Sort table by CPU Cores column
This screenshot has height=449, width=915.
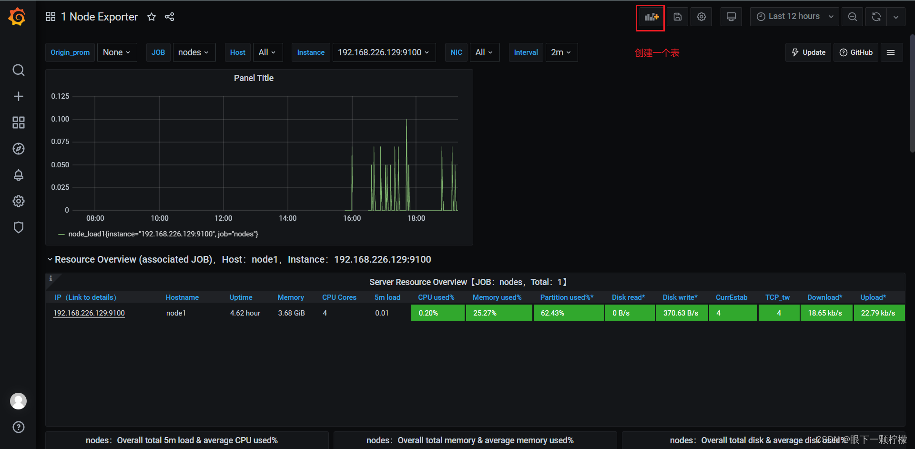pyautogui.click(x=339, y=297)
